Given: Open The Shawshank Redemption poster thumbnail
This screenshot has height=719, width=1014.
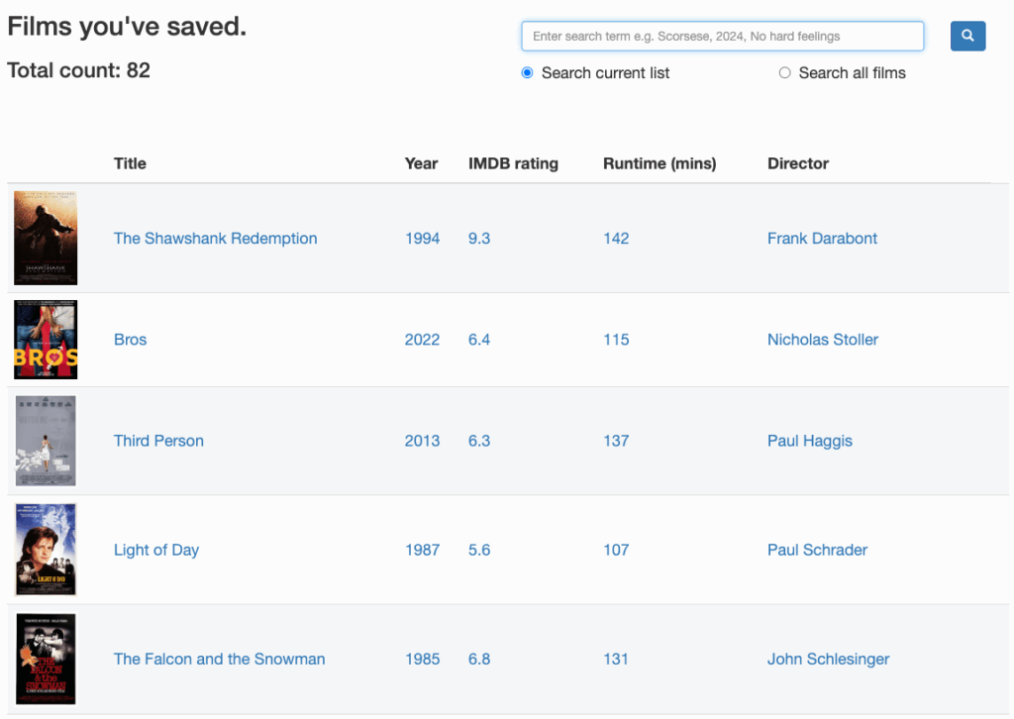Looking at the screenshot, I should [46, 239].
